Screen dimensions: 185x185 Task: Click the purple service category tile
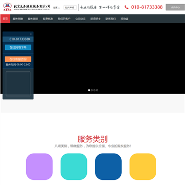click(x=39, y=166)
